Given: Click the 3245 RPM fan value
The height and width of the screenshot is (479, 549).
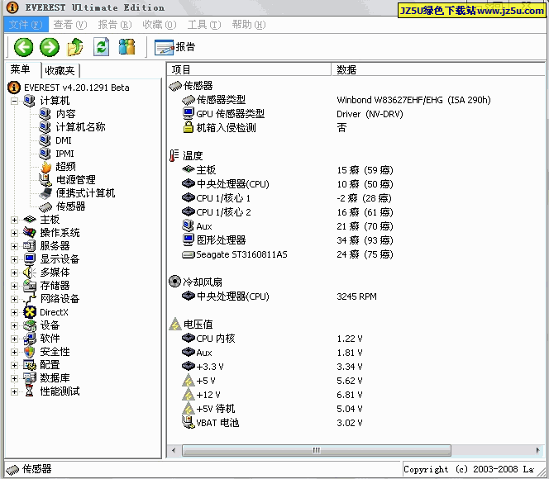Looking at the screenshot, I should [356, 296].
